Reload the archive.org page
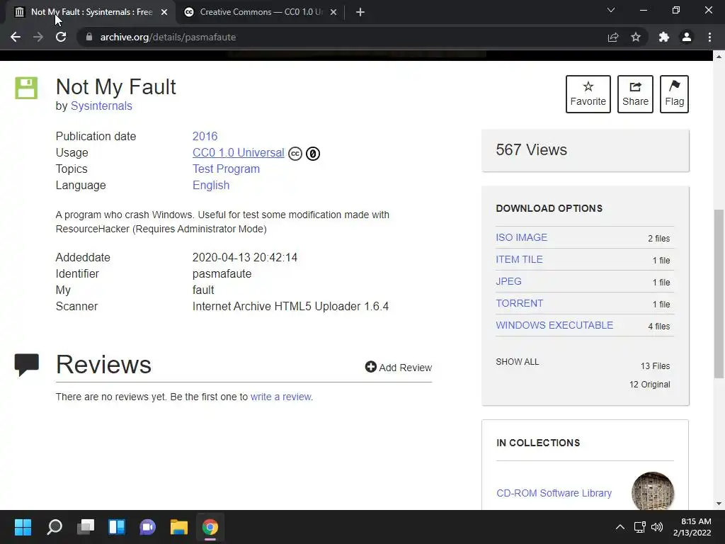 [x=61, y=37]
